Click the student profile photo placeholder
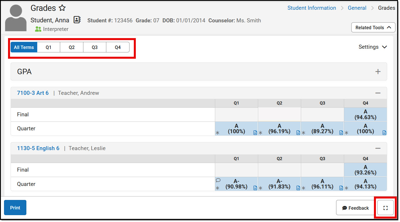 coord(16,17)
